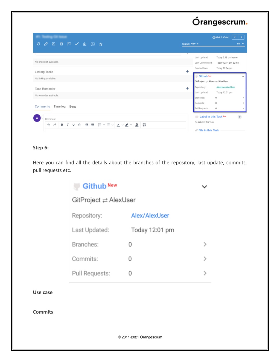280x362 pixels.
Task: Insert a bulleted list in comment
Action: (x=108, y=125)
